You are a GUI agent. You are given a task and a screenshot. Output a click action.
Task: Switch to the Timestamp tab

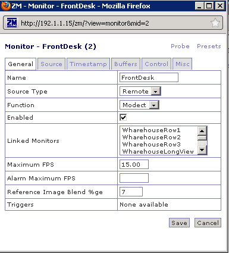(x=88, y=64)
